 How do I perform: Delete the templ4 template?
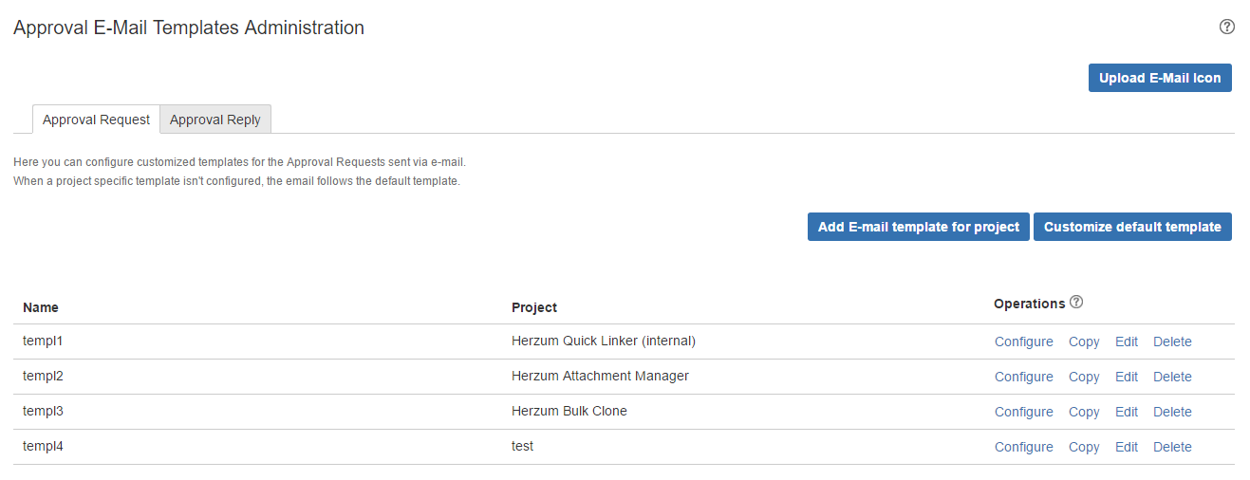[1172, 447]
